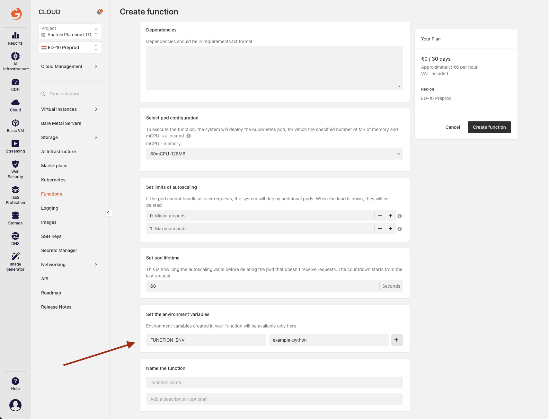Image resolution: width=549 pixels, height=419 pixels.
Task: Open the Secrets Manager menu item
Action: 59,250
